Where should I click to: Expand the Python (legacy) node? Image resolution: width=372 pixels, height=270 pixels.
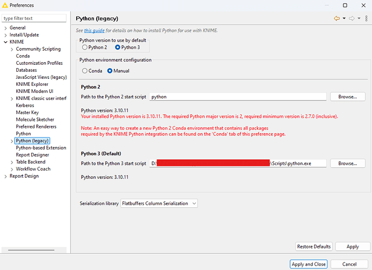click(x=12, y=141)
